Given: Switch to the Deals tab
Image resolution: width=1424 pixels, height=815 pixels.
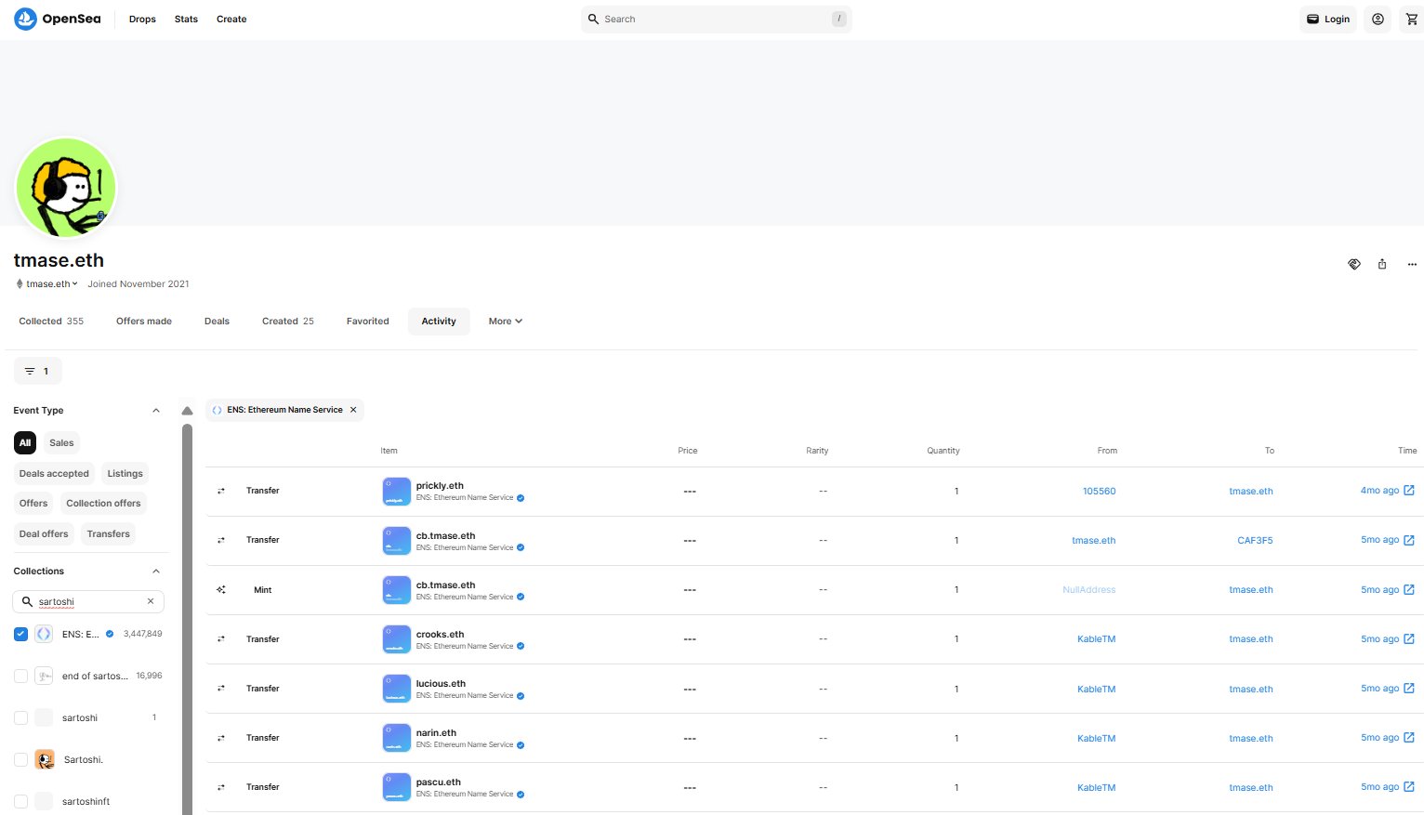Looking at the screenshot, I should coord(217,321).
